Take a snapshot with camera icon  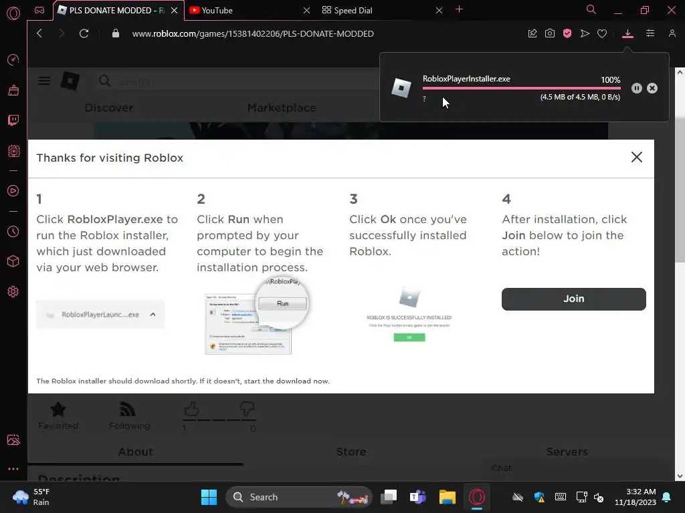[x=550, y=33]
